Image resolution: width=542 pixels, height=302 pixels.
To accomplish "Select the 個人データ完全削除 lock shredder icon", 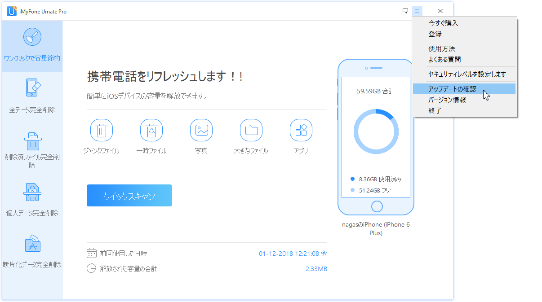I will pos(32,192).
